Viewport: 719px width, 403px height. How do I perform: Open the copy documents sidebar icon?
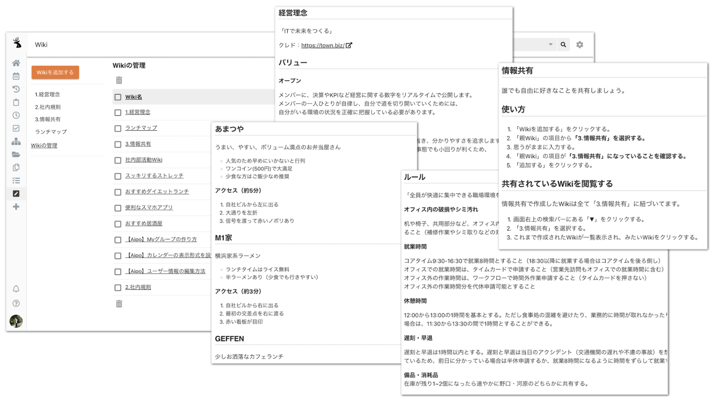16,168
